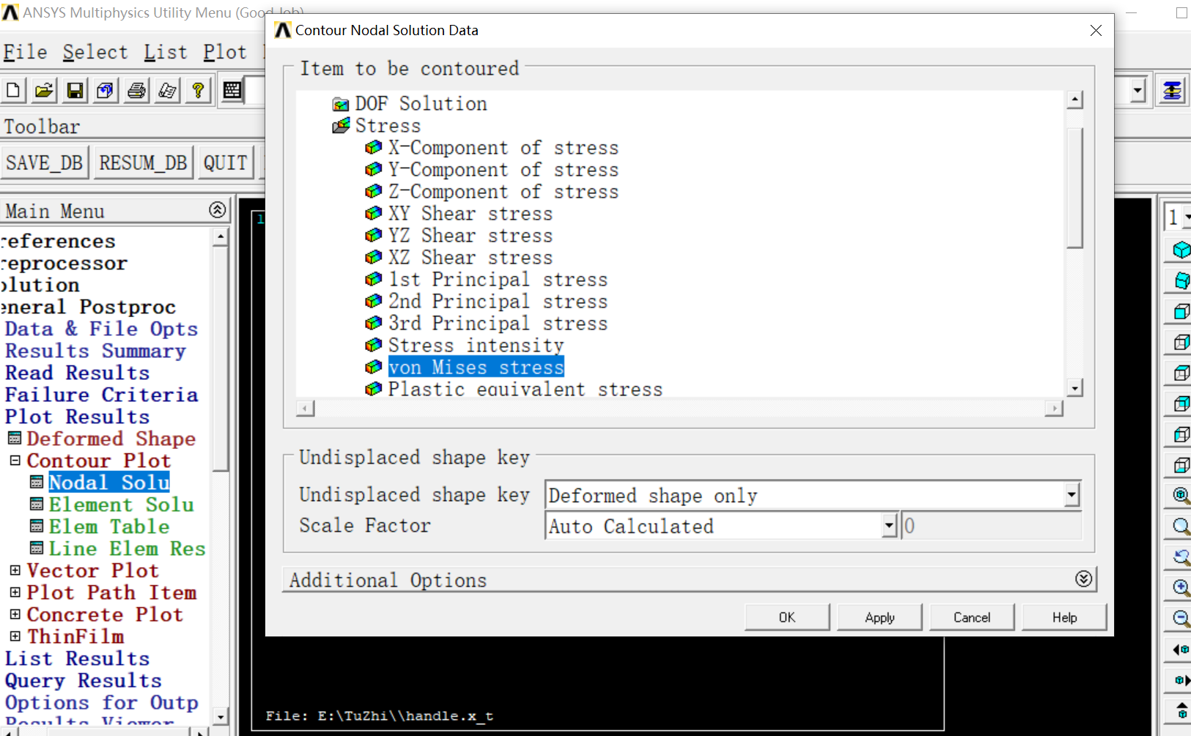1191x736 pixels.
Task: Click the blue-arrow redraw cube toolbar icon
Action: pos(105,89)
